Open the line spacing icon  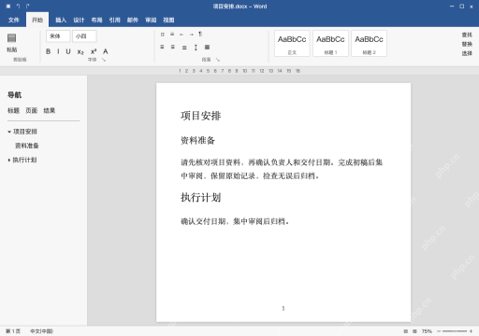[196, 48]
